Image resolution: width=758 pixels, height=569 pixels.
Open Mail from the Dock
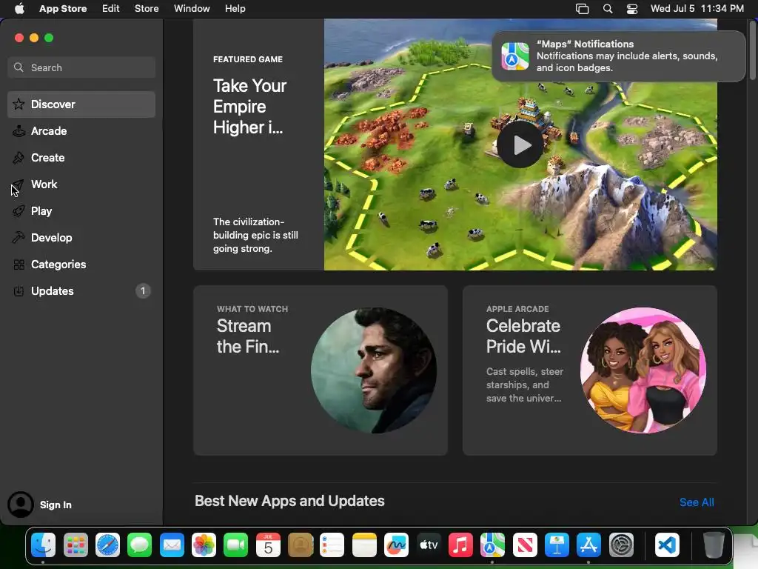pos(172,545)
